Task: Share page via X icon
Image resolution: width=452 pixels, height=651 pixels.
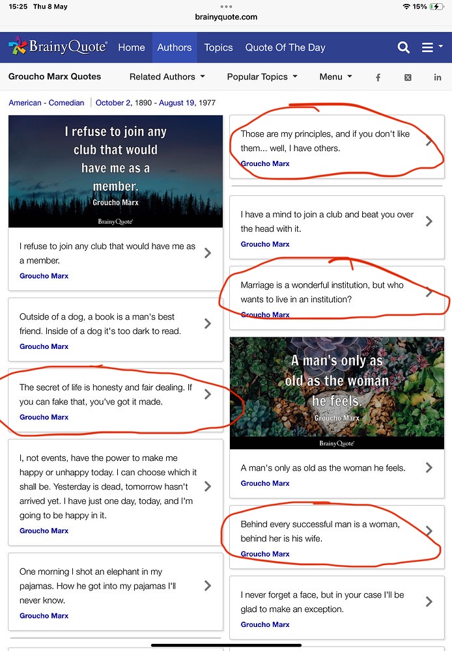Action: pyautogui.click(x=408, y=77)
